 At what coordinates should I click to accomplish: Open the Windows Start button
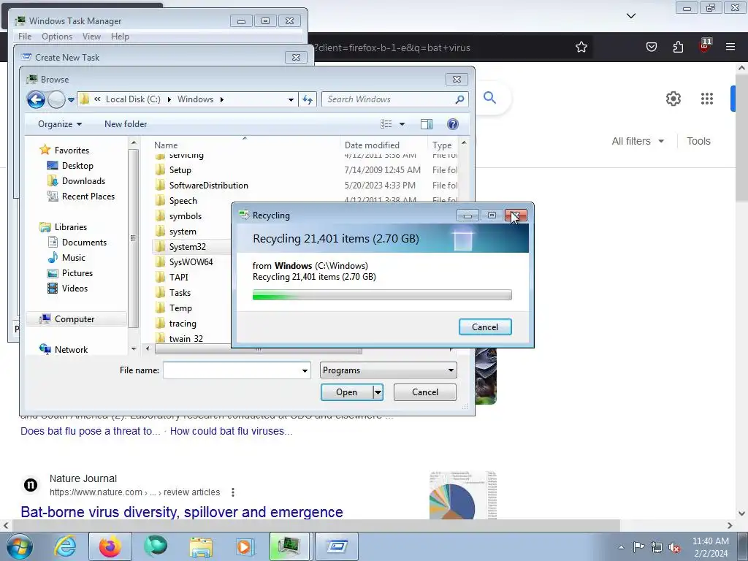click(x=20, y=546)
